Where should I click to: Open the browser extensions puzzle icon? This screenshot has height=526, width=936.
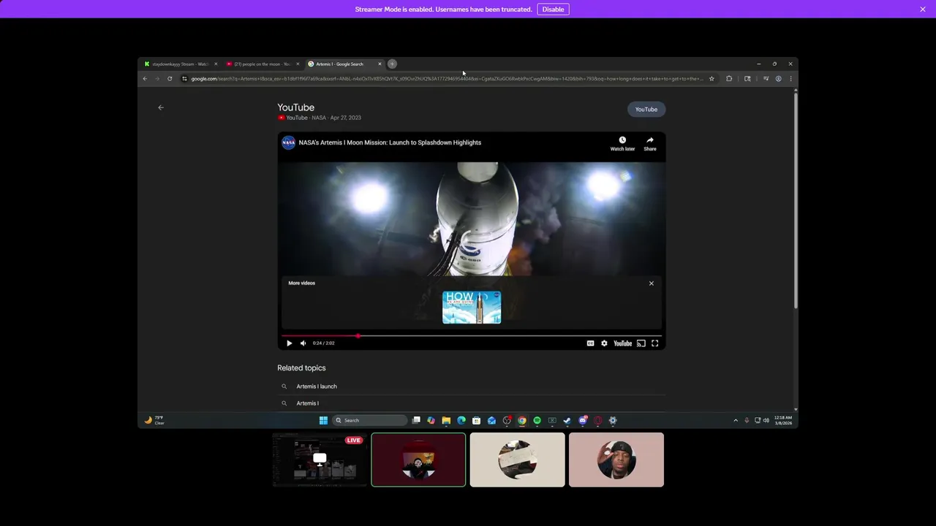pos(729,79)
